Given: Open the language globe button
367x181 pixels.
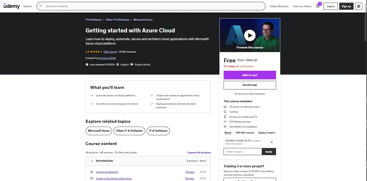Looking at the screenshot, I should click(359, 6).
